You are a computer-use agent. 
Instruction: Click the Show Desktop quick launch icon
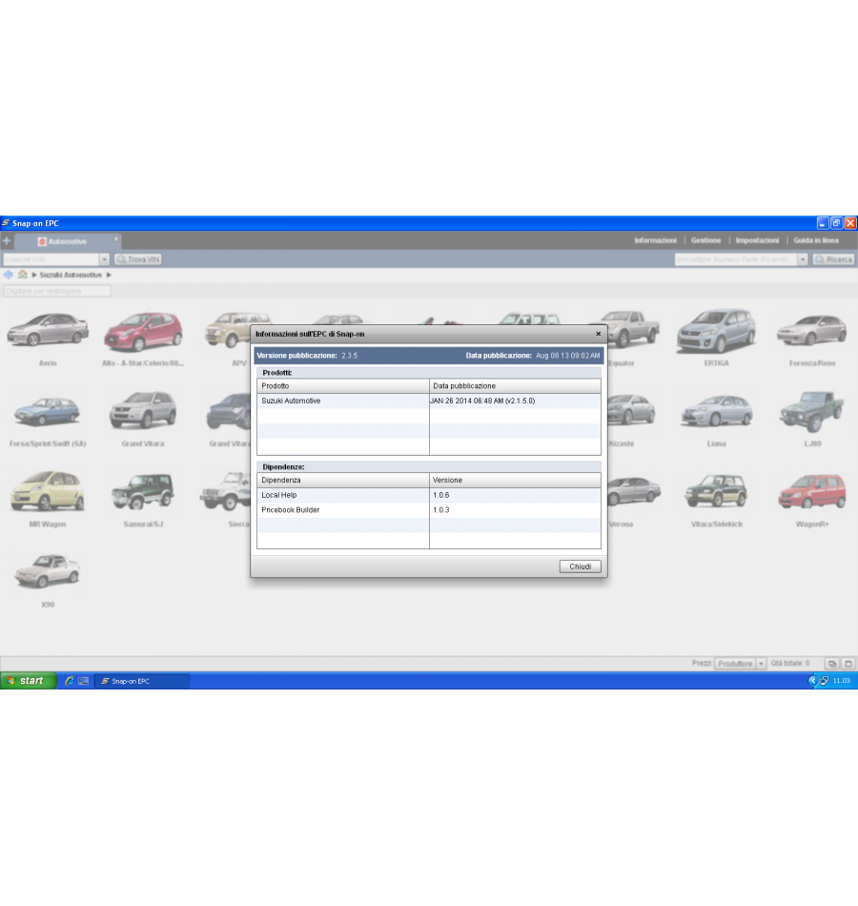(x=84, y=681)
